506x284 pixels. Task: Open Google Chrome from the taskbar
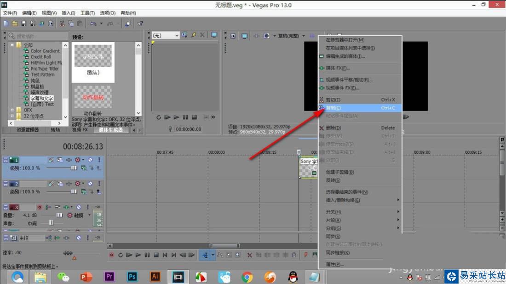pyautogui.click(x=247, y=277)
